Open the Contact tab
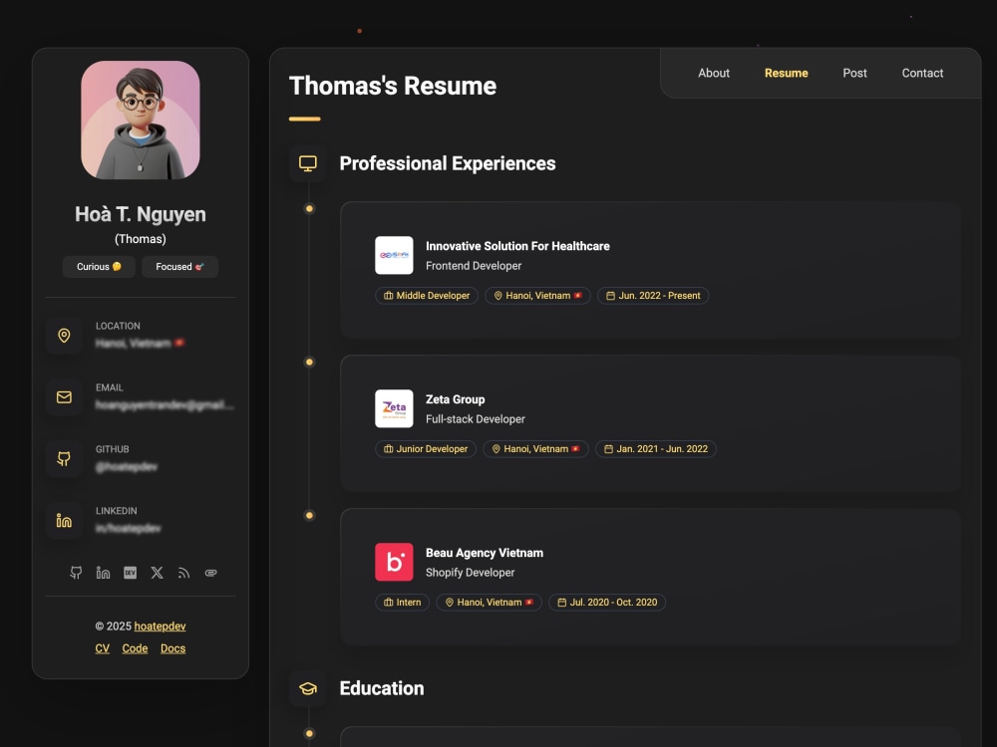This screenshot has width=997, height=747. point(922,73)
